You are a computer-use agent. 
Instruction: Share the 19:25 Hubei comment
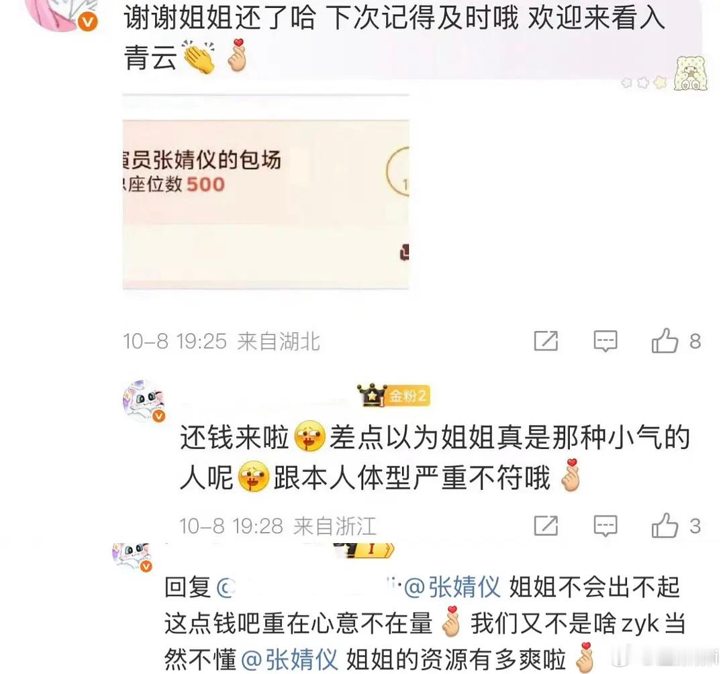pyautogui.click(x=546, y=341)
